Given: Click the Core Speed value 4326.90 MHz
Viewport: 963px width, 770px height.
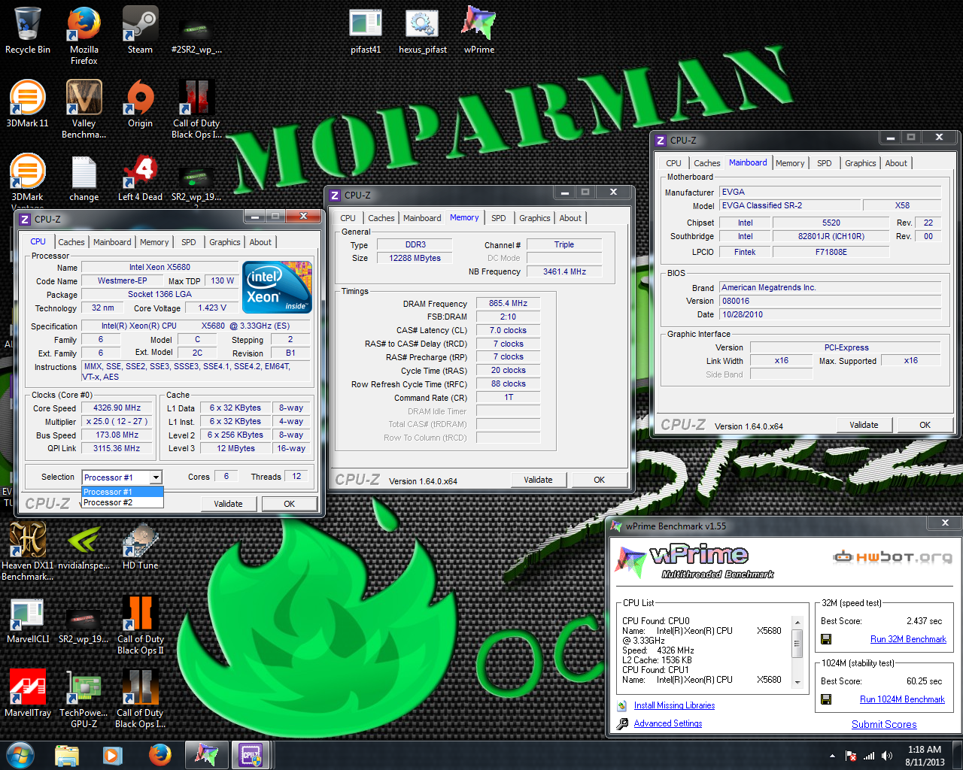Looking at the screenshot, I should (117, 408).
